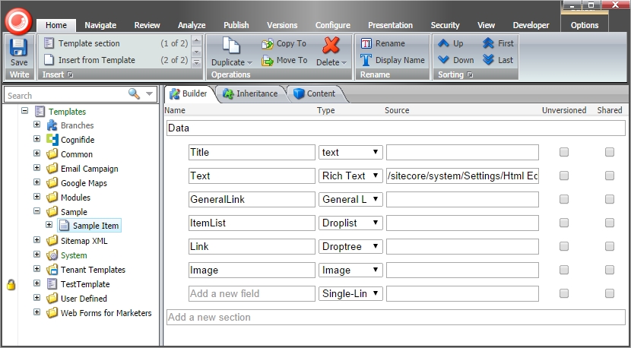This screenshot has width=631, height=348.
Task: Open the Droptree type dropdown
Action: [x=350, y=246]
